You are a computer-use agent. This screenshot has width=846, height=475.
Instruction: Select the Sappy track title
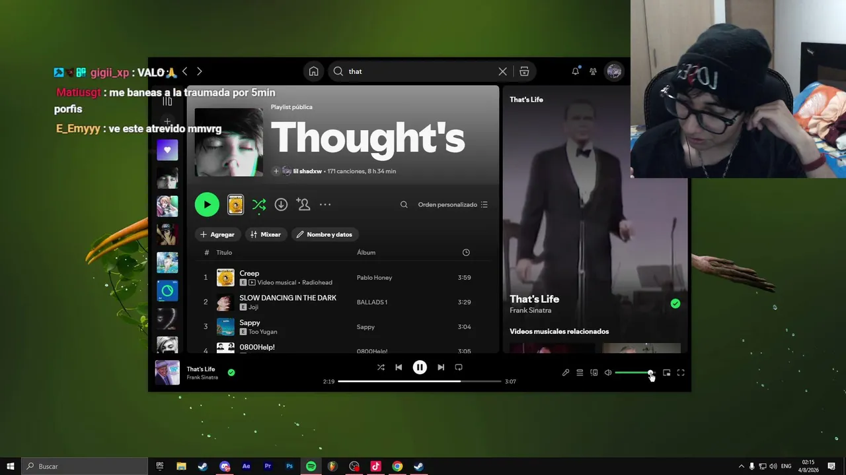[250, 323]
